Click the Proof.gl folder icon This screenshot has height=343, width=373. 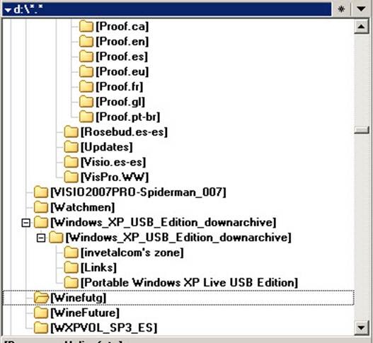86,102
